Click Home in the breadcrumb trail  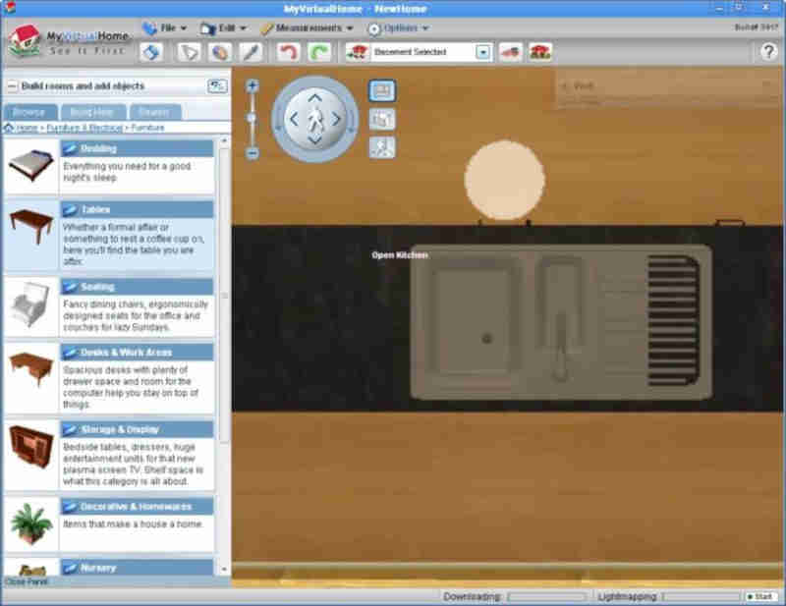[x=28, y=126]
